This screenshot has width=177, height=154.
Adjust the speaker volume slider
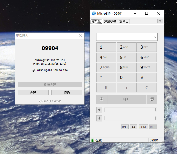pyautogui.click(x=131, y=110)
